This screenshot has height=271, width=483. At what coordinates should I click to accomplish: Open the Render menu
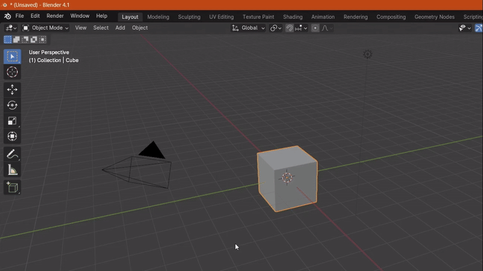(55, 16)
